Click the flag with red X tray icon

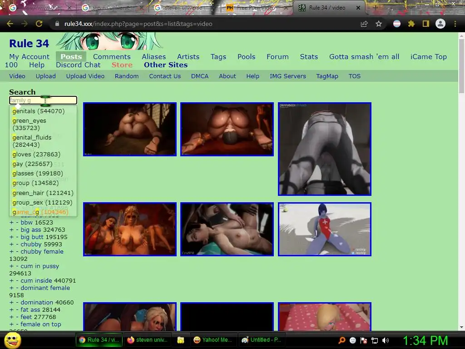tap(364, 340)
